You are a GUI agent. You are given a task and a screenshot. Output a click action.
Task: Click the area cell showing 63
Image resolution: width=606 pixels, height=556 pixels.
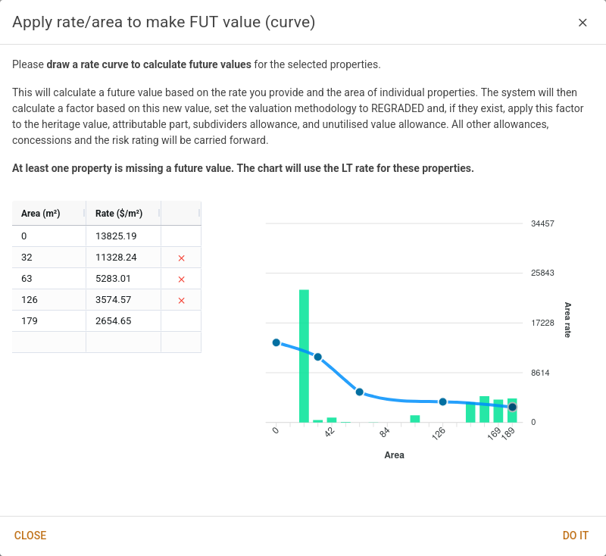48,279
